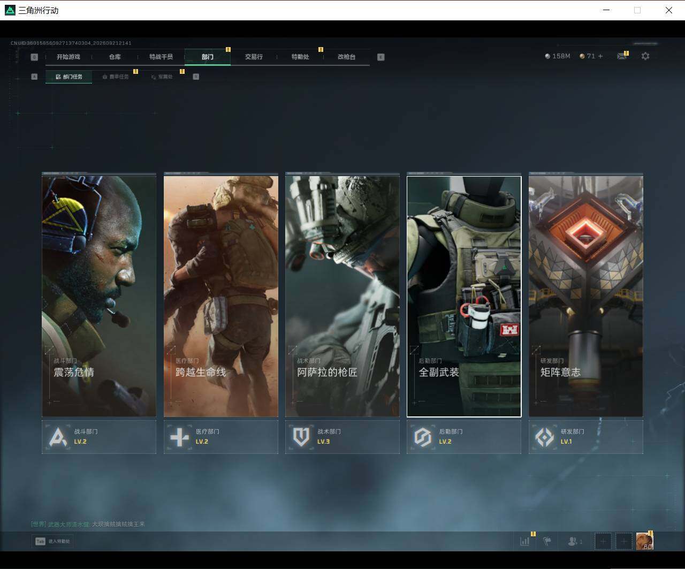685x569 pixels.
Task: Click the 158M silver coin currency icon
Action: coord(547,56)
